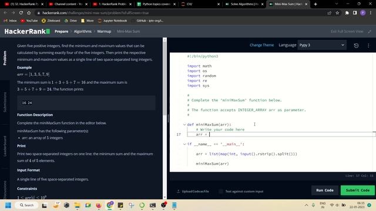This screenshot has height=211, width=376.
Task: Open Sticky Notes from the taskbar
Action: pos(120,205)
